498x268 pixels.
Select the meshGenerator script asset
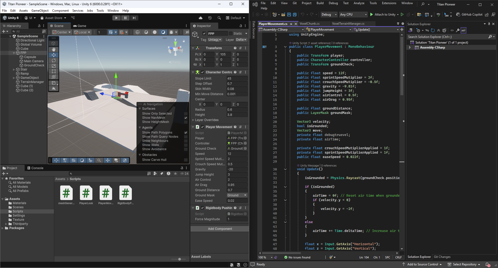point(66,195)
